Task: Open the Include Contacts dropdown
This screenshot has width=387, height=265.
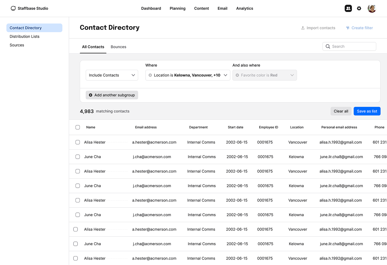Action: pos(112,75)
